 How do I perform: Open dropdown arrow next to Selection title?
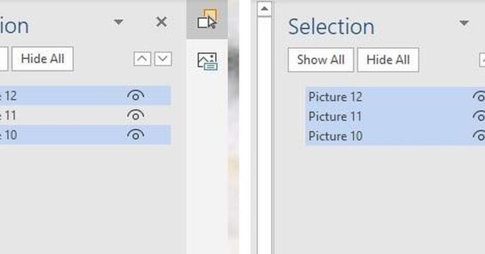pos(464,23)
